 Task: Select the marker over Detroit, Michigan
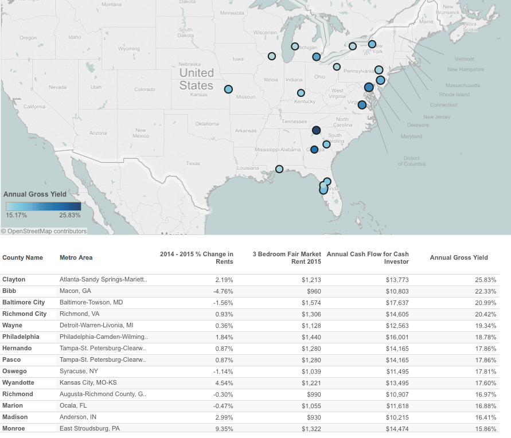tap(316, 56)
